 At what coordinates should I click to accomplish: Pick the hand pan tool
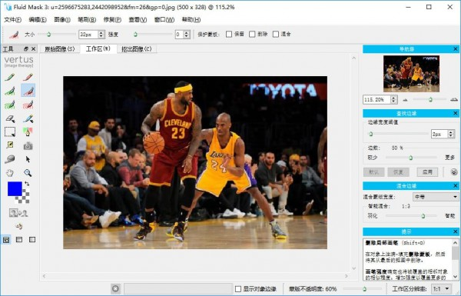[x=10, y=173]
